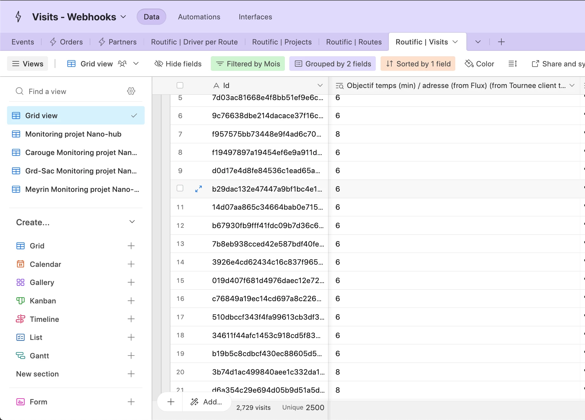Add a new record with plus button
This screenshot has width=585, height=420.
pos(171,402)
